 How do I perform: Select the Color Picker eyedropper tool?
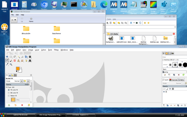pos(7,65)
